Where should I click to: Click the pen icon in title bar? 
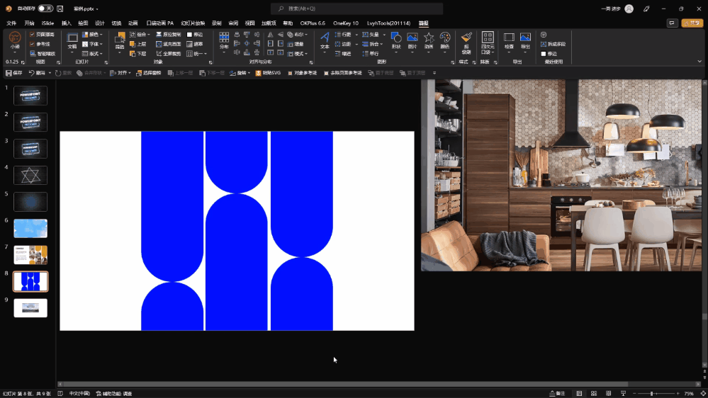click(x=646, y=8)
